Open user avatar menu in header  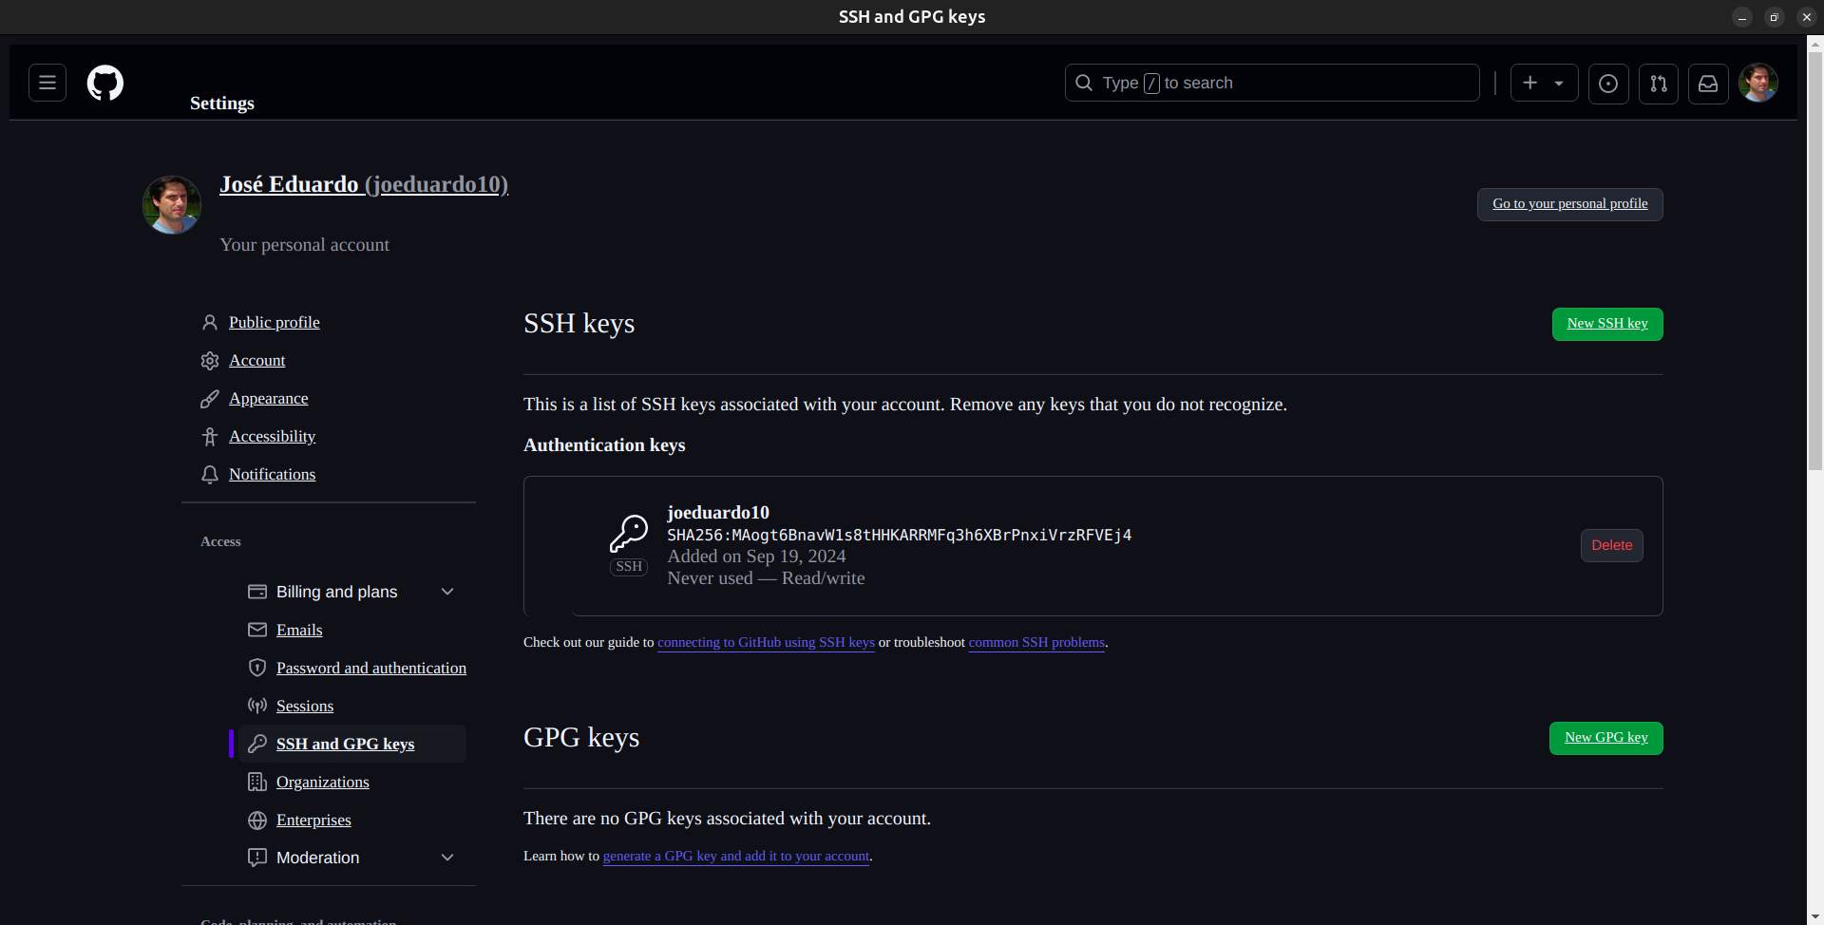coord(1758,83)
